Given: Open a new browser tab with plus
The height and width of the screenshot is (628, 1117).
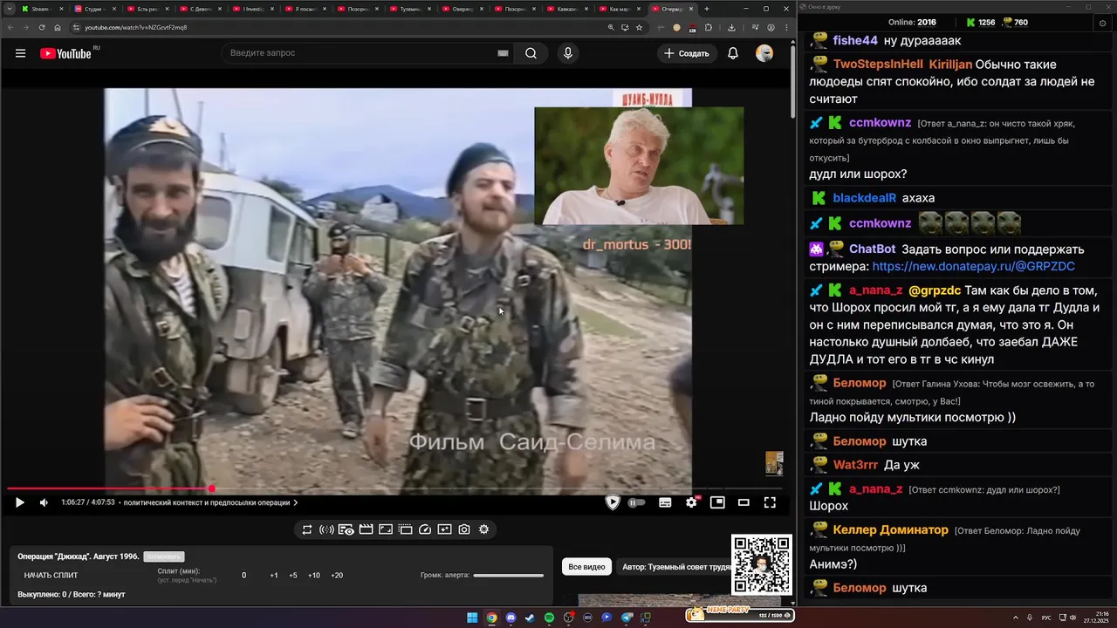Looking at the screenshot, I should 707,9.
